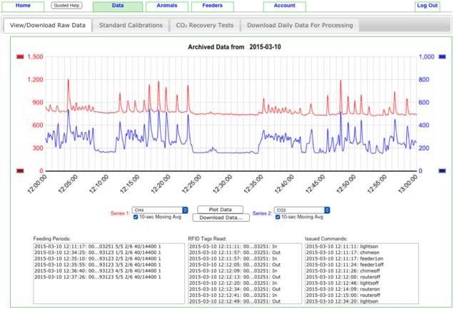Click the Log Out link
This screenshot has width=454, height=309.
pos(427,6)
